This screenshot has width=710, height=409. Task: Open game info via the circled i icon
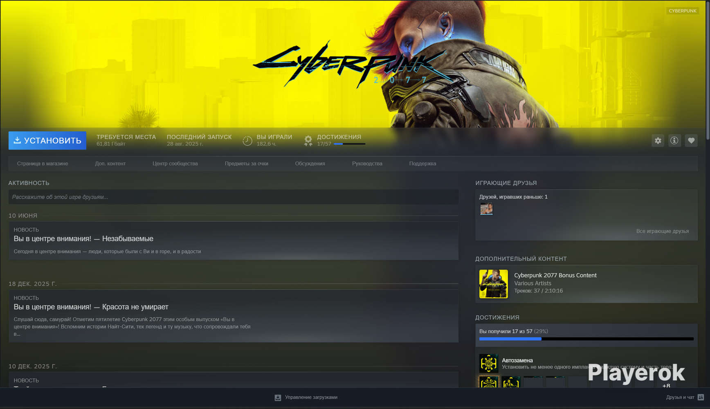[x=674, y=141]
